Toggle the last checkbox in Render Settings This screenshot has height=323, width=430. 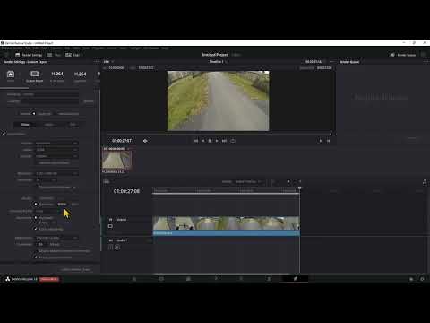point(36,258)
